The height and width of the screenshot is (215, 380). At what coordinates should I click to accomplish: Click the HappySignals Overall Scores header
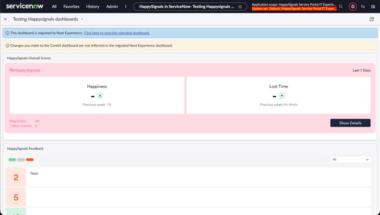click(x=29, y=58)
